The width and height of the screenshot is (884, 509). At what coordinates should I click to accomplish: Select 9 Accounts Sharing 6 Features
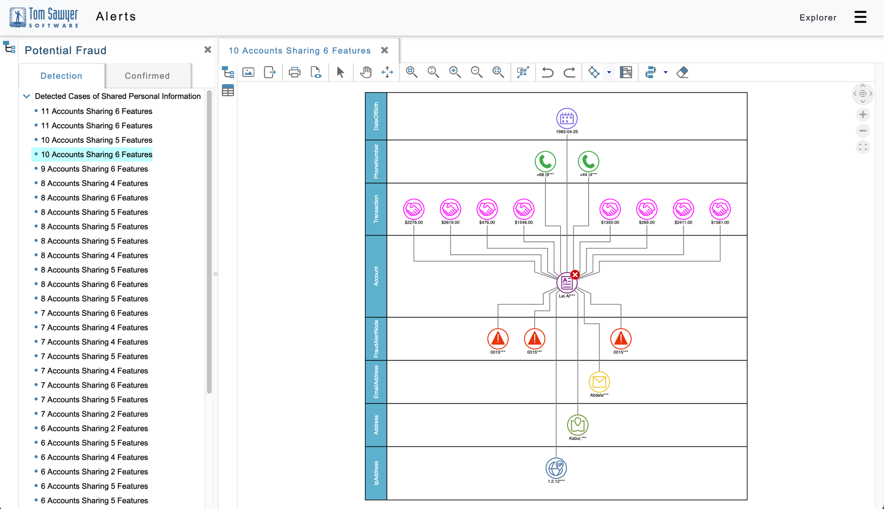(x=94, y=169)
